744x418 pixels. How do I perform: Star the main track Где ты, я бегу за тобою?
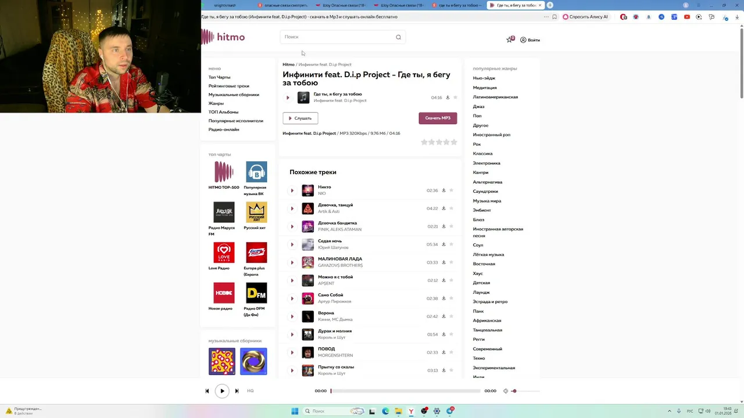click(455, 98)
